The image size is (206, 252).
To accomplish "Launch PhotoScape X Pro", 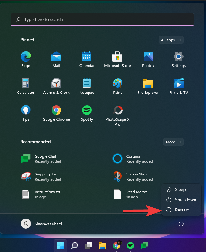I will coord(117,116).
